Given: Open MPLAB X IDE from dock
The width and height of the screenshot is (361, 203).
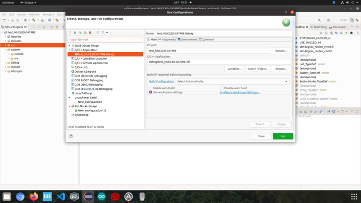Looking at the screenshot, I should coord(74,196).
